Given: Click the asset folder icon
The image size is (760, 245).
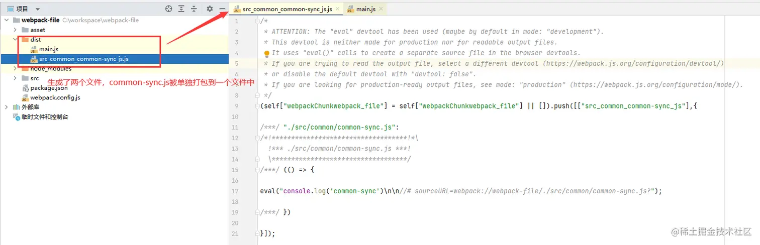Looking at the screenshot, I should coord(25,30).
